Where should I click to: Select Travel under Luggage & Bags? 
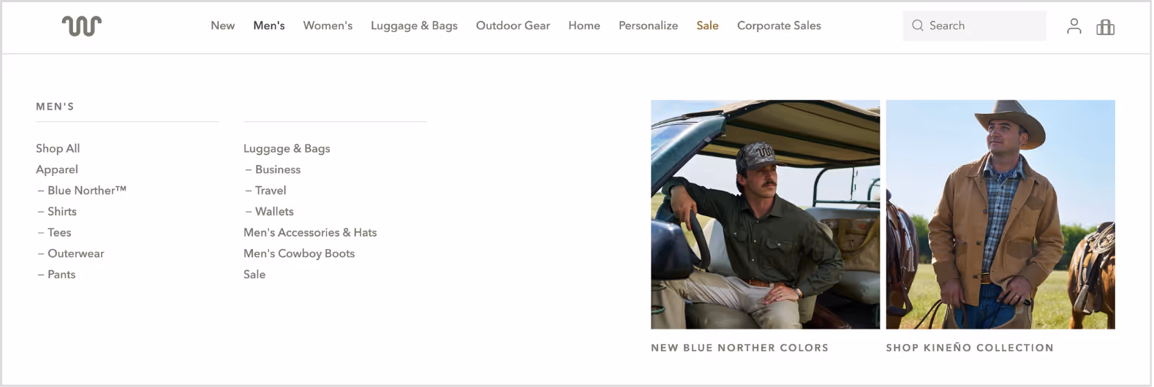265,191
